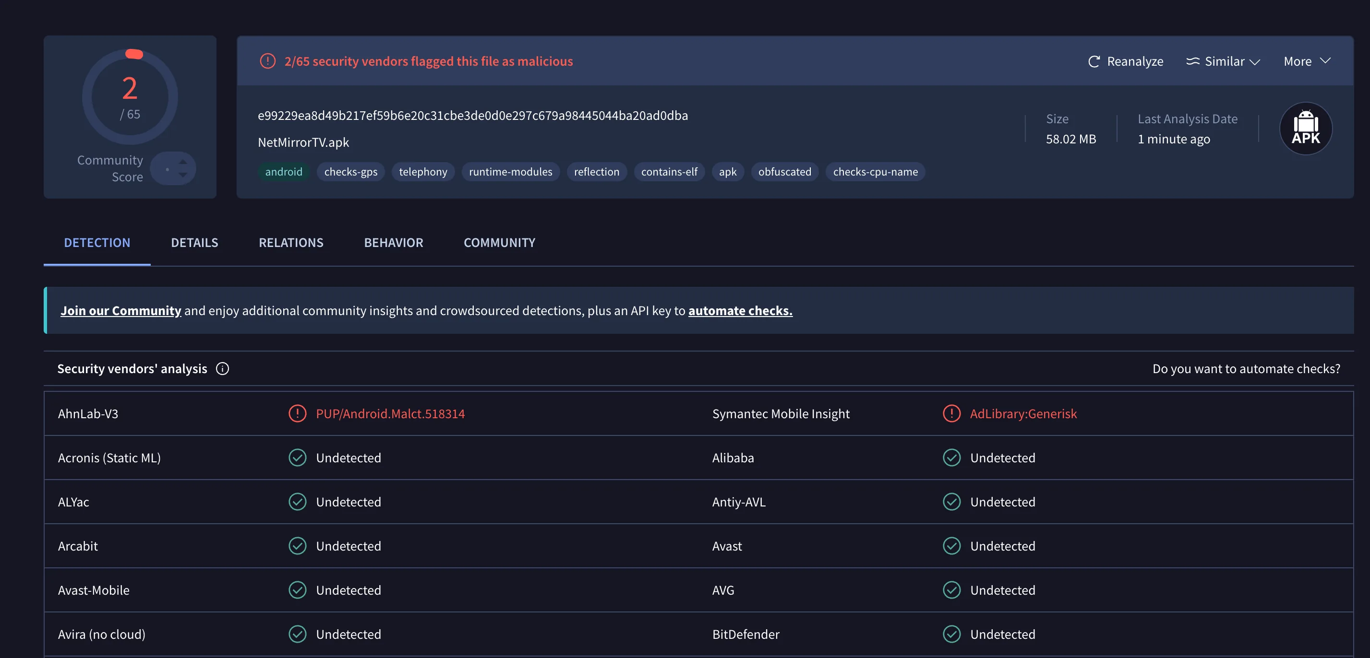1370x658 pixels.
Task: Click the Symantec Mobile Insight warning icon
Action: (951, 413)
